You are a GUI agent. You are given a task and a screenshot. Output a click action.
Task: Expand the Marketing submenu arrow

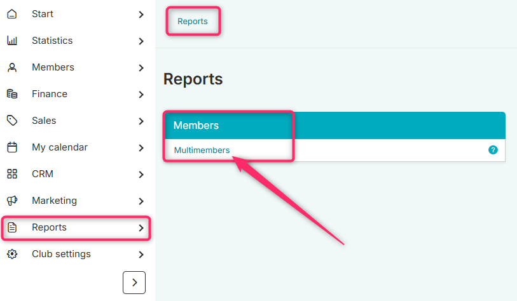141,201
